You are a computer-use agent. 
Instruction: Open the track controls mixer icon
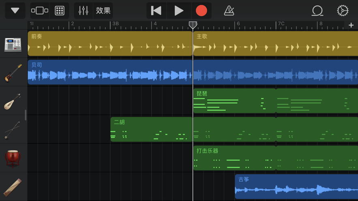(x=84, y=11)
